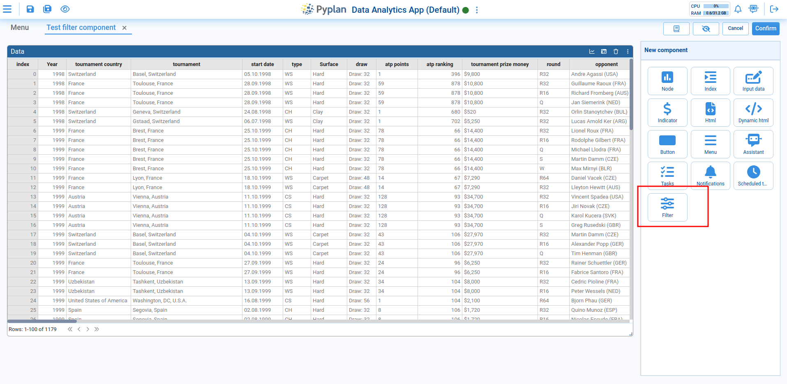Open the Data component three-dot options
The width and height of the screenshot is (787, 384).
[628, 52]
